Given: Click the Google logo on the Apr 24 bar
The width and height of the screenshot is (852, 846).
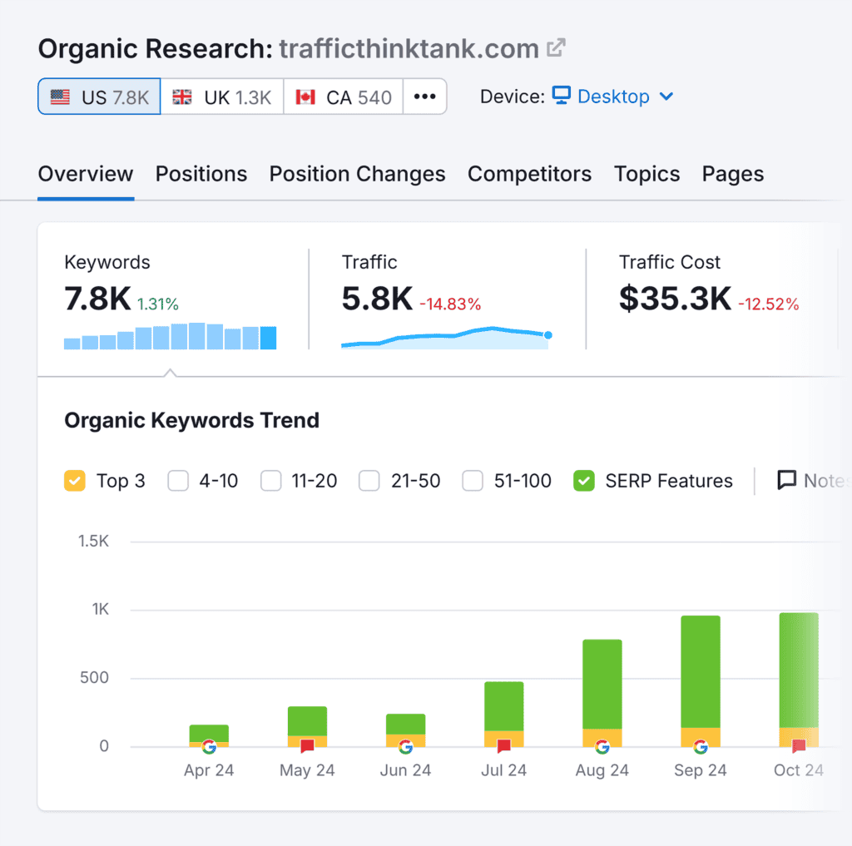Looking at the screenshot, I should tap(209, 746).
